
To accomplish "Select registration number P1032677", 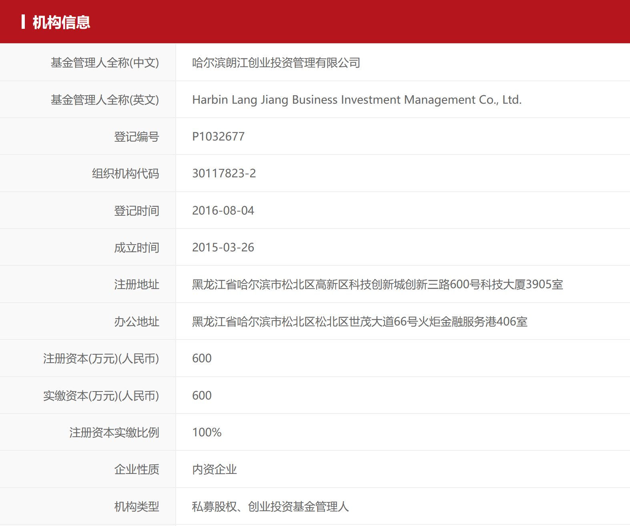I will [218, 137].
